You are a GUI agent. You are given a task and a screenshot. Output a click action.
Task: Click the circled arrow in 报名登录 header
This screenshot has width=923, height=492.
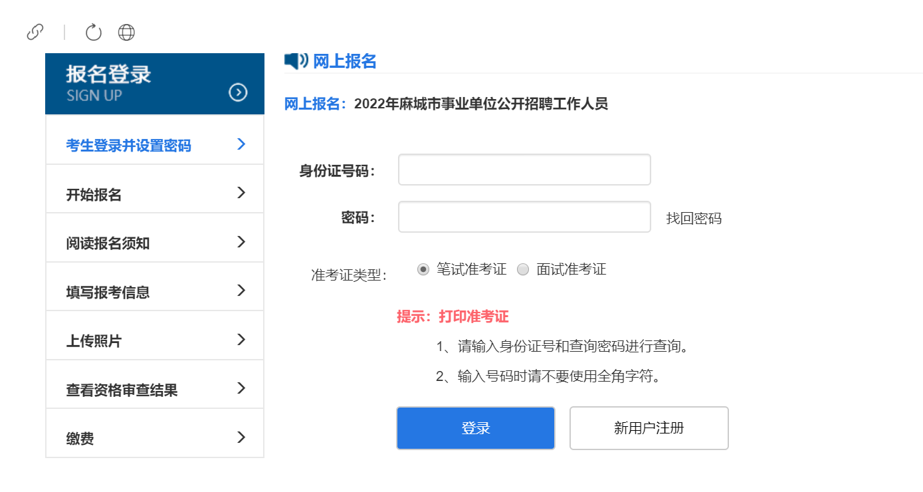(238, 92)
